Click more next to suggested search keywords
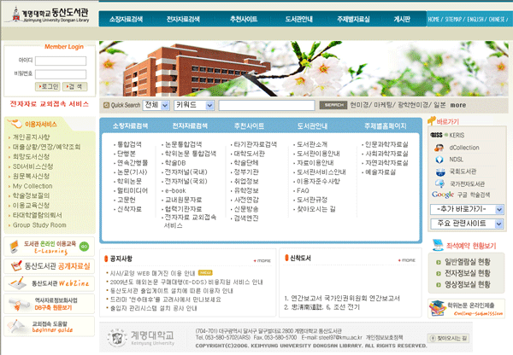 [x=458, y=105]
